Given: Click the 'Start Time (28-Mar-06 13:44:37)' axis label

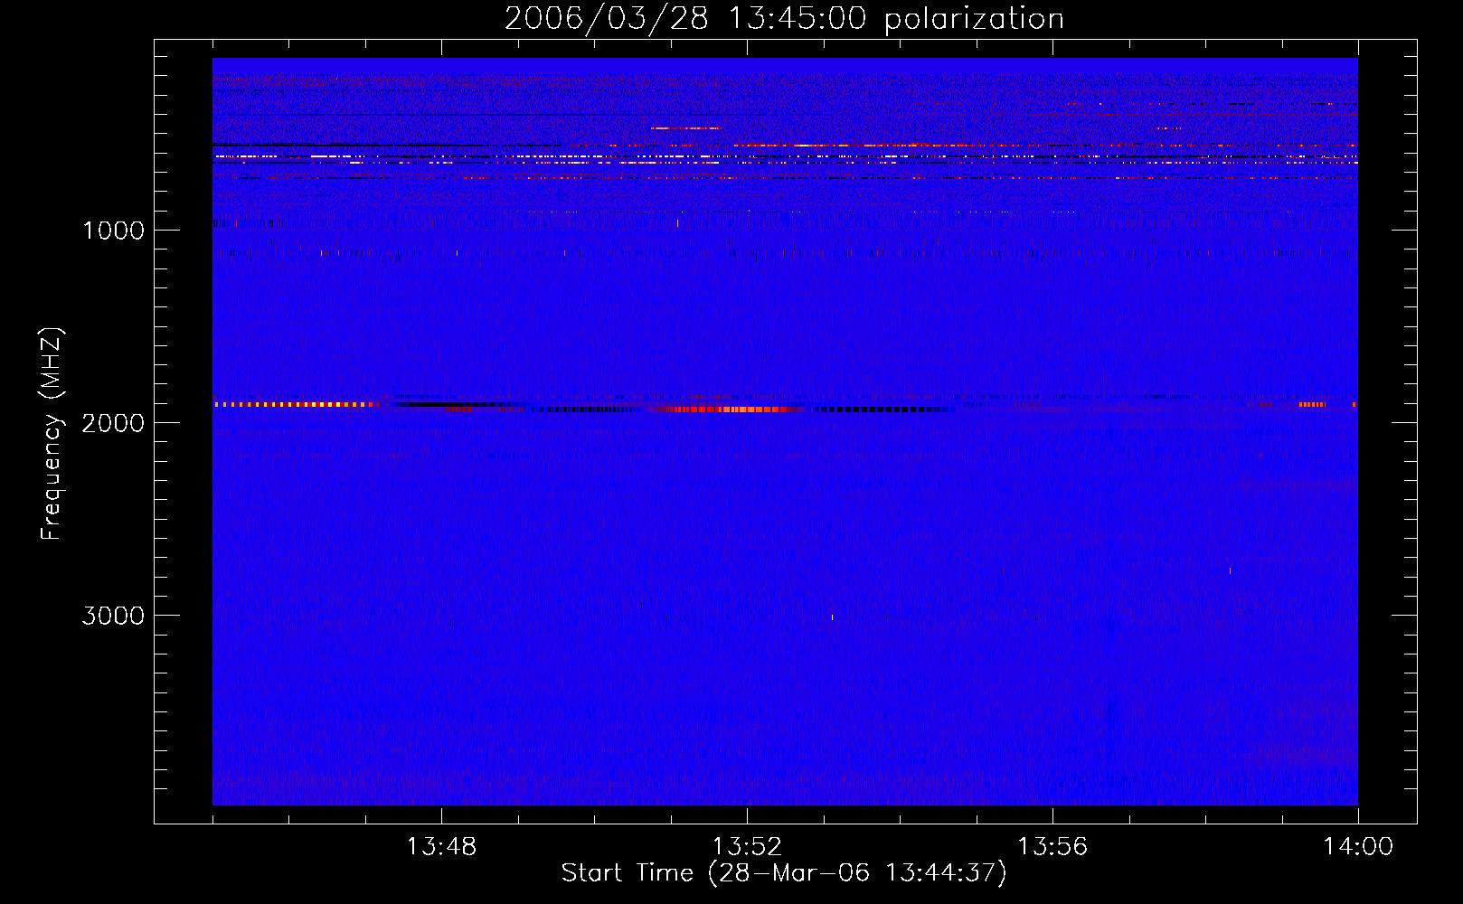Looking at the screenshot, I should [x=784, y=873].
